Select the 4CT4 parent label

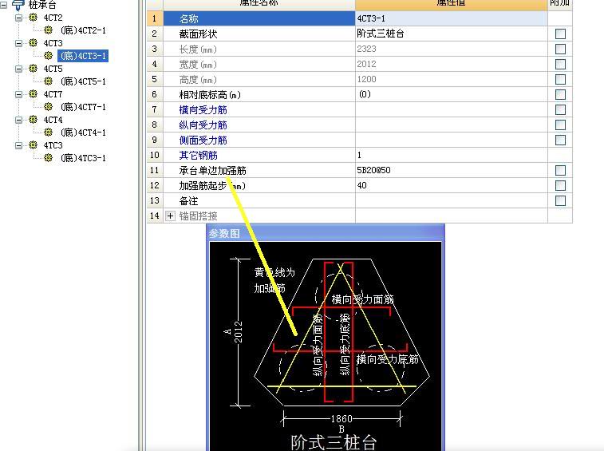(53, 120)
